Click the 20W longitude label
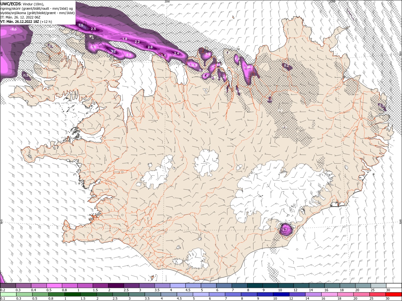The image size is (402, 301). coord(167,1)
